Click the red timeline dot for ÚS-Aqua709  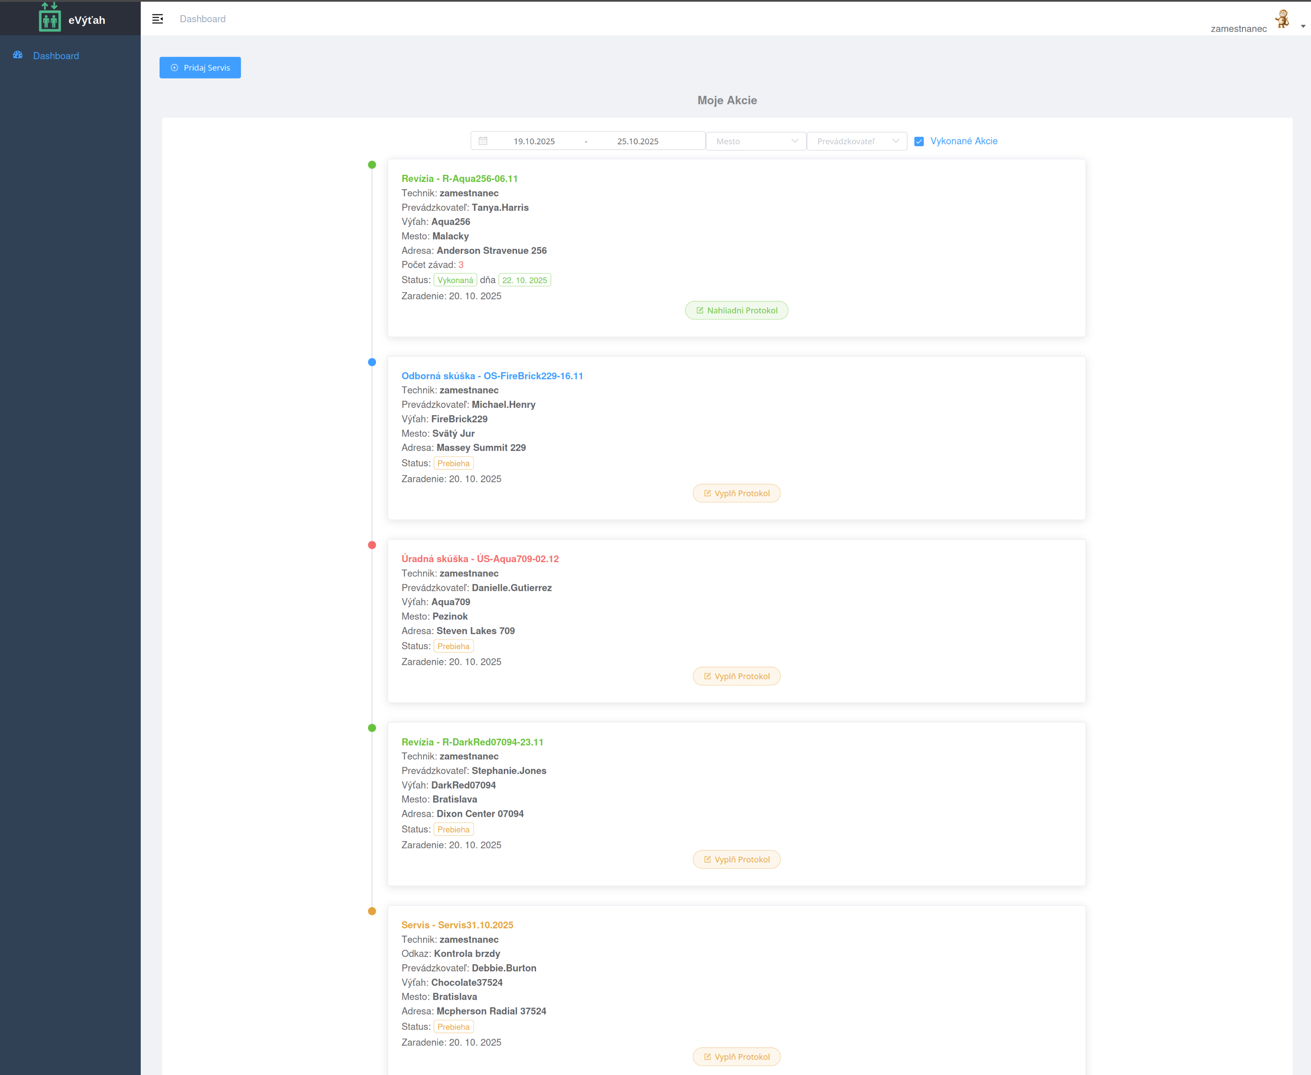(372, 545)
